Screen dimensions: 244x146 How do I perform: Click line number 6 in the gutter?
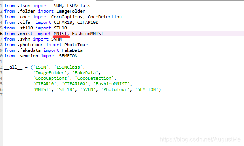[x=1, y=34]
